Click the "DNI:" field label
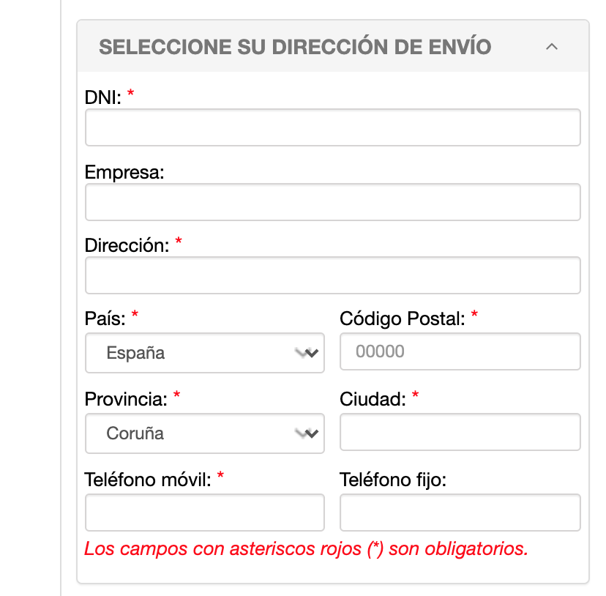The width and height of the screenshot is (606, 596). (x=102, y=97)
